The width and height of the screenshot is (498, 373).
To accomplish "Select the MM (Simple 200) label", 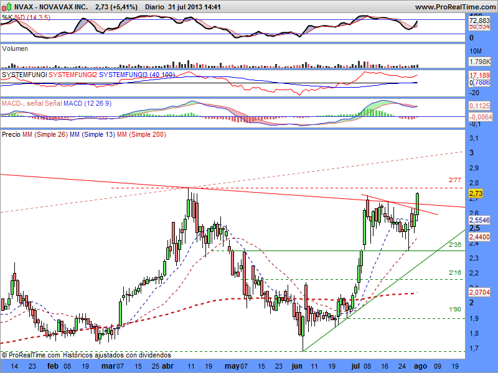I will (x=142, y=134).
